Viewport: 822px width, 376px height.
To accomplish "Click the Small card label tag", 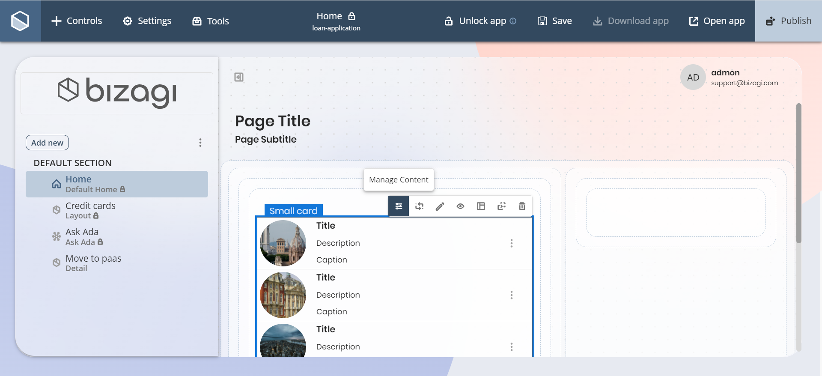I will (293, 211).
